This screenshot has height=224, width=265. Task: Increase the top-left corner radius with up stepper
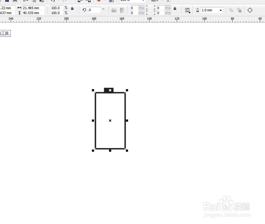(x=143, y=8)
